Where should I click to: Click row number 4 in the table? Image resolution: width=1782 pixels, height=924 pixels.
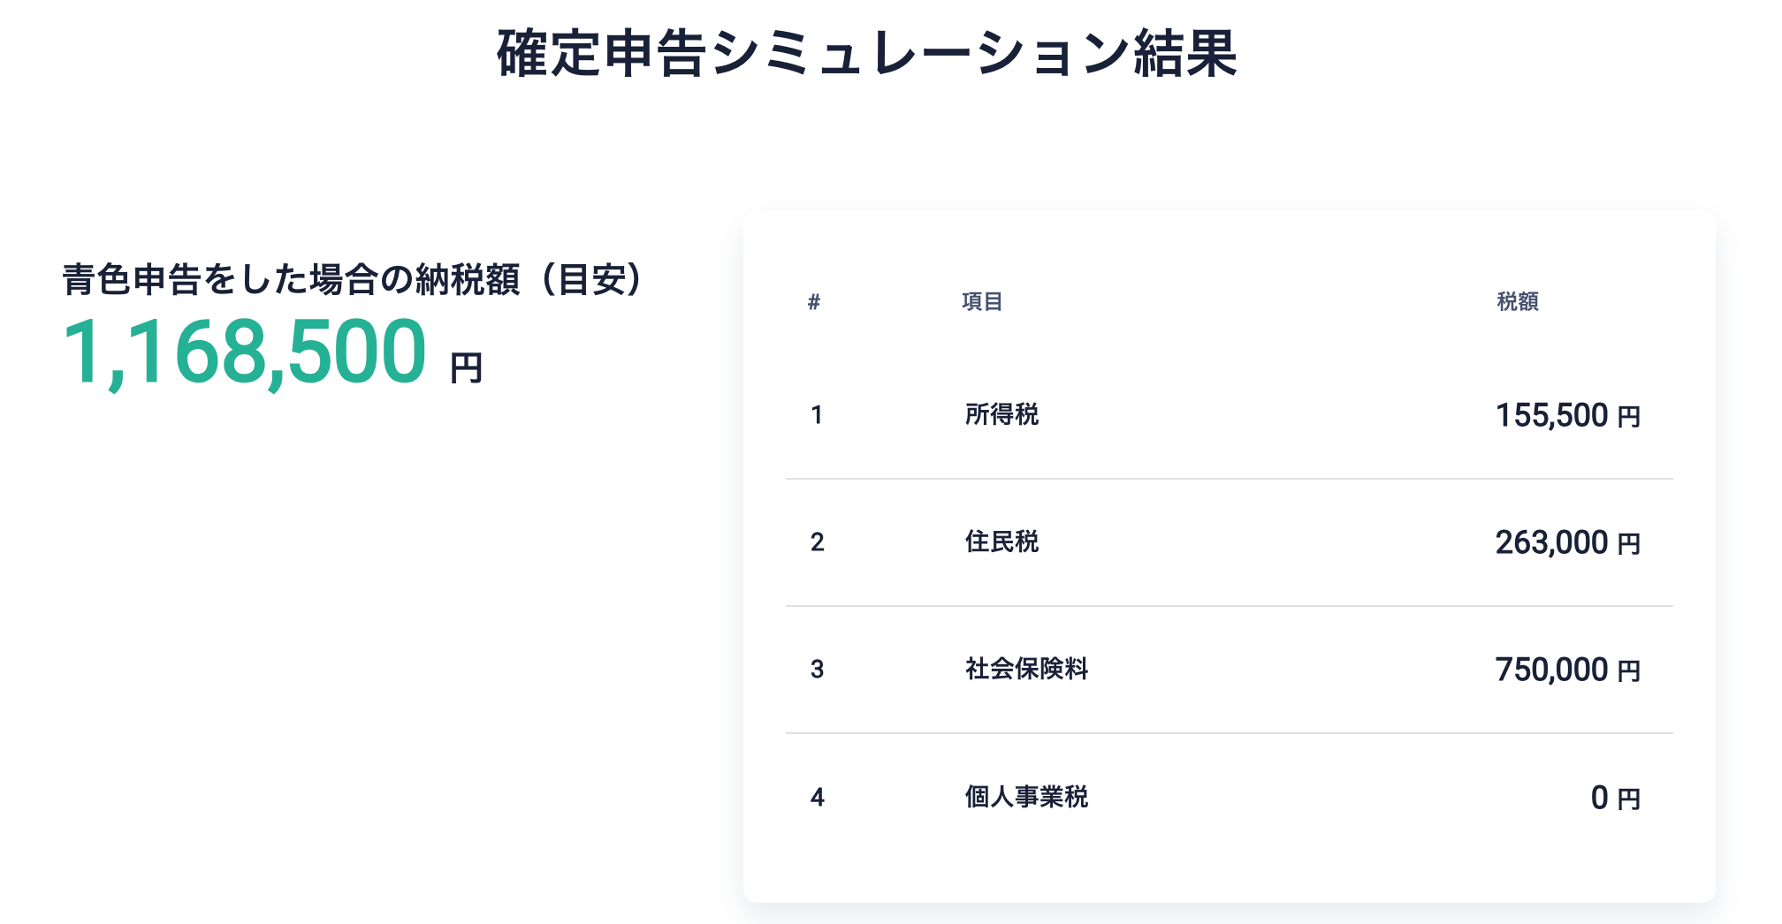point(817,797)
